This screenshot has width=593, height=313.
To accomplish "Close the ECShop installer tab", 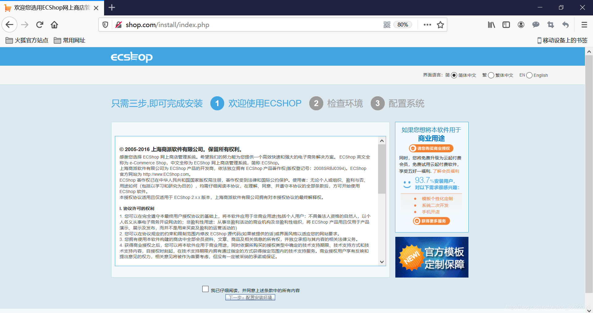I will coord(96,8).
